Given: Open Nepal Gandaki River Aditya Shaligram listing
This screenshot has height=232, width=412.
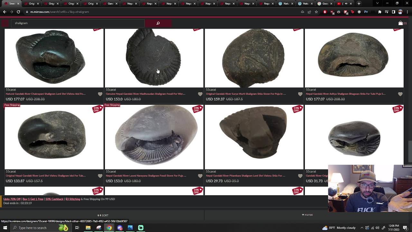Looking at the screenshot, I should pyautogui.click(x=346, y=94).
